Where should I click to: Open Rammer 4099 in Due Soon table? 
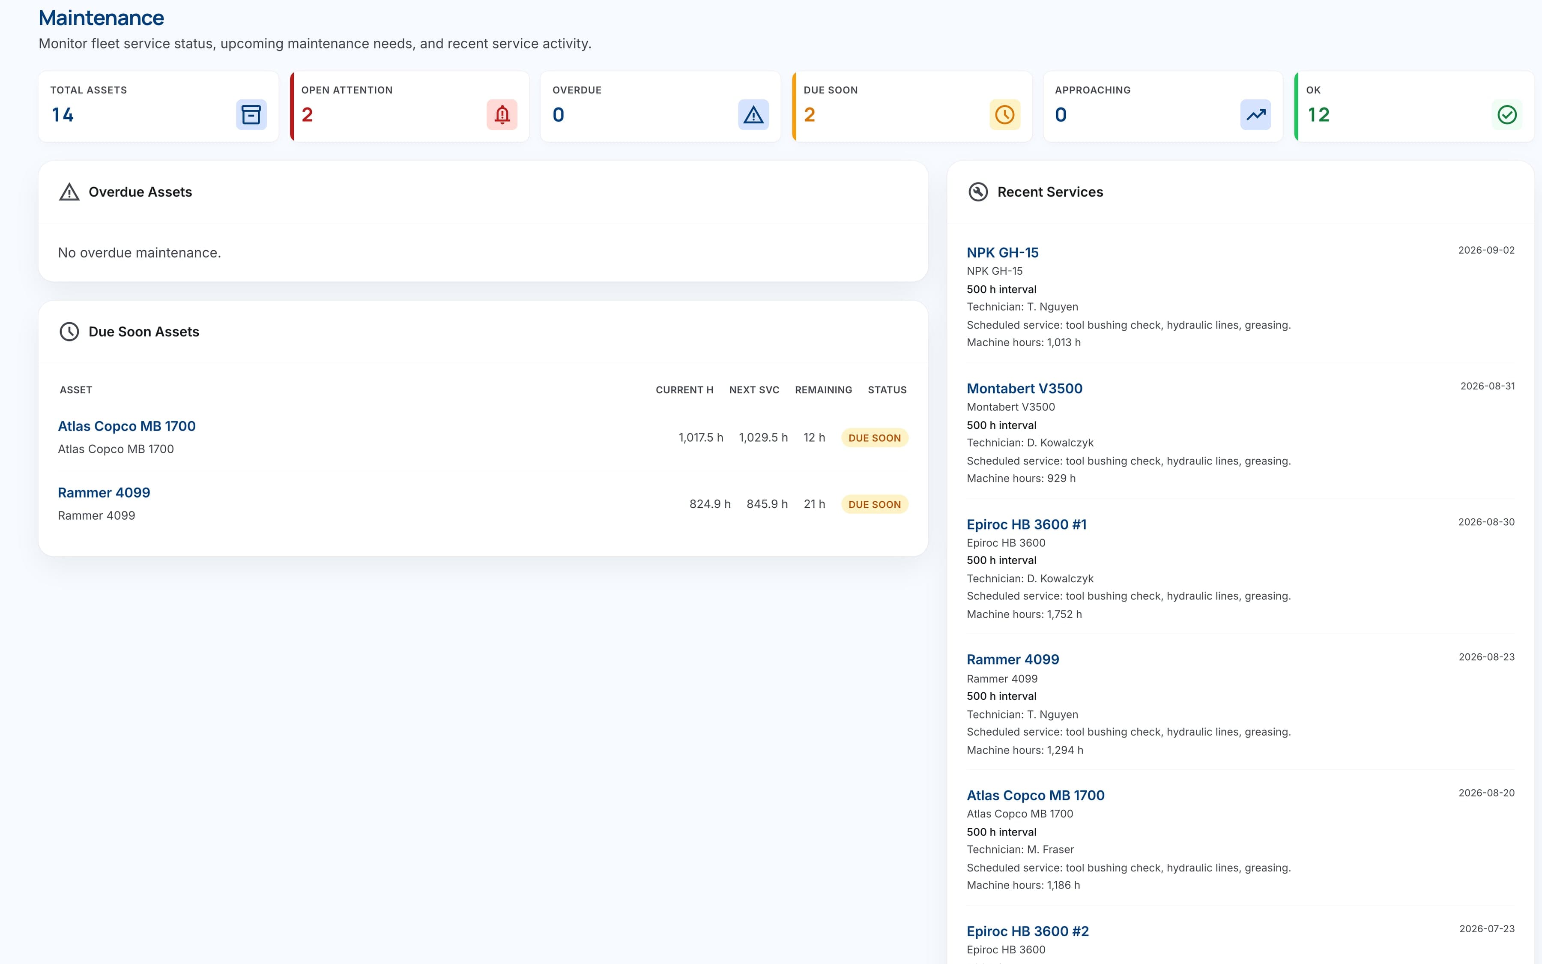(x=104, y=492)
